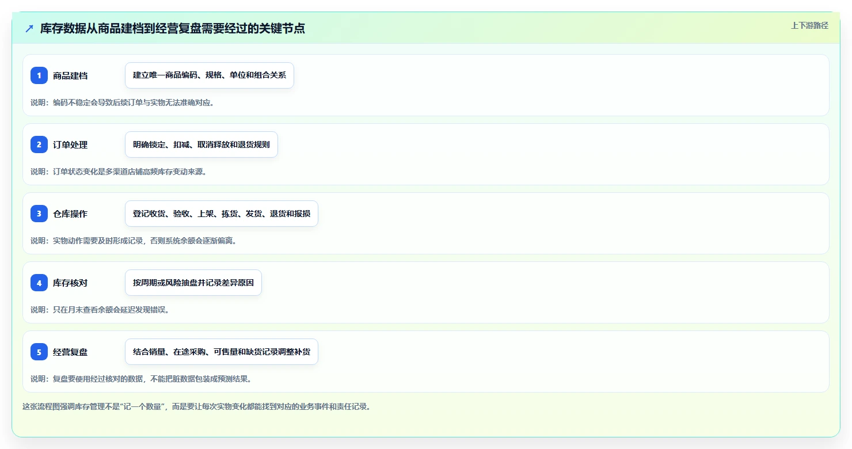Click the footer summary starting 这张流程图强调库存管理
The width and height of the screenshot is (852, 449).
[197, 406]
